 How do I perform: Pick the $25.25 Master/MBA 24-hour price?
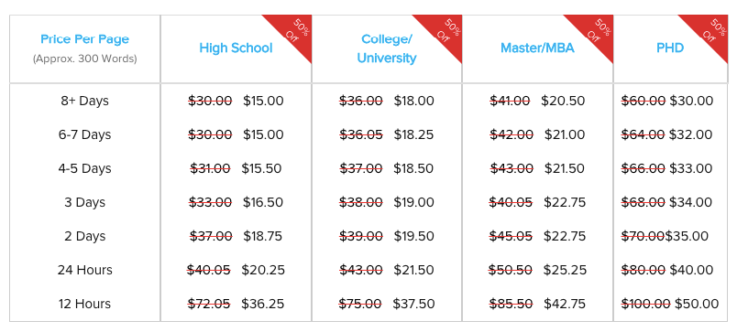pyautogui.click(x=565, y=270)
